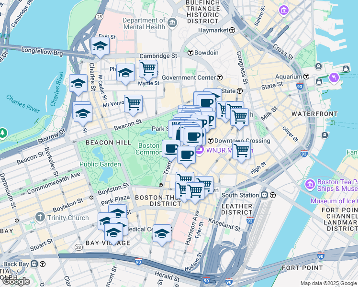Viewport: 358px width, 287px height.
Task: Click the Google logo
Action: pyautogui.click(x=15, y=282)
